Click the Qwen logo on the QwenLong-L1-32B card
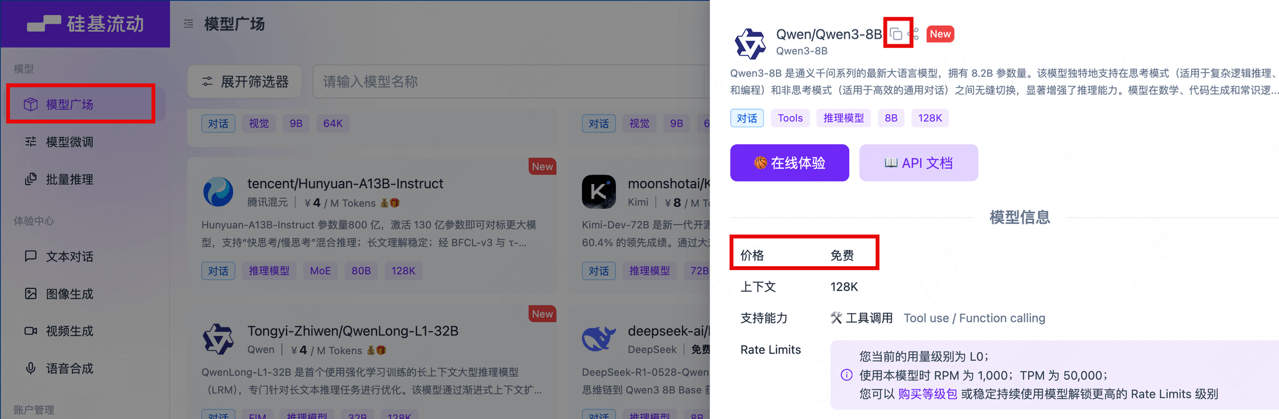Image resolution: width=1279 pixels, height=419 pixels. (218, 339)
